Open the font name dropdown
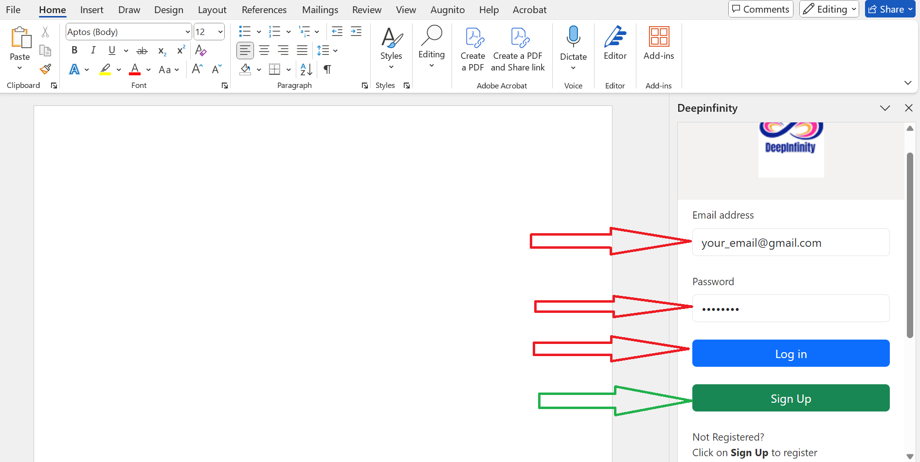Screen dimensions: 920x462 click(x=188, y=32)
